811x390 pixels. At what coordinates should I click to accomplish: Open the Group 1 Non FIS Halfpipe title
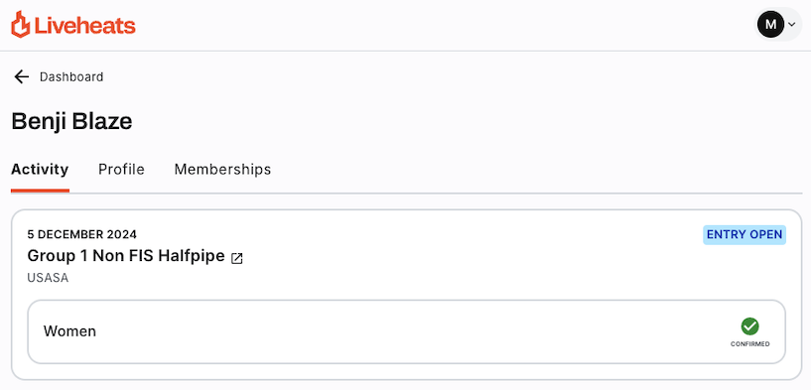pyautogui.click(x=126, y=255)
